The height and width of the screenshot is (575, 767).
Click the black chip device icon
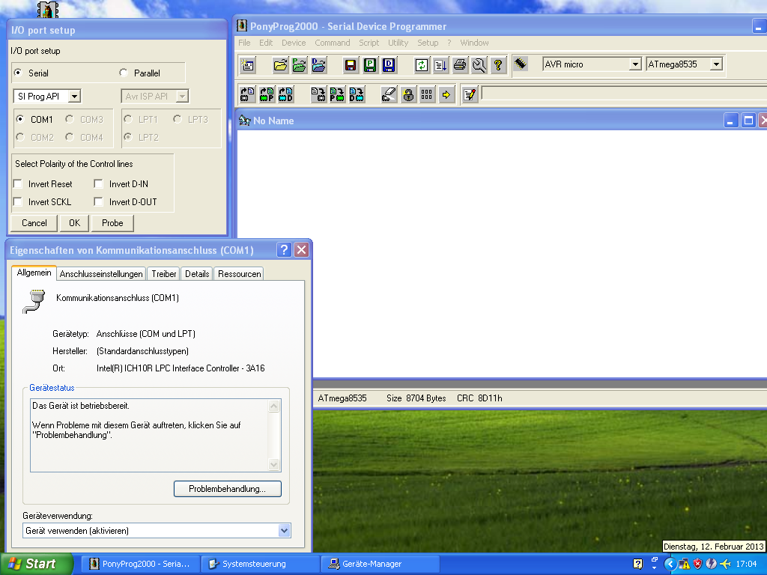tap(521, 64)
